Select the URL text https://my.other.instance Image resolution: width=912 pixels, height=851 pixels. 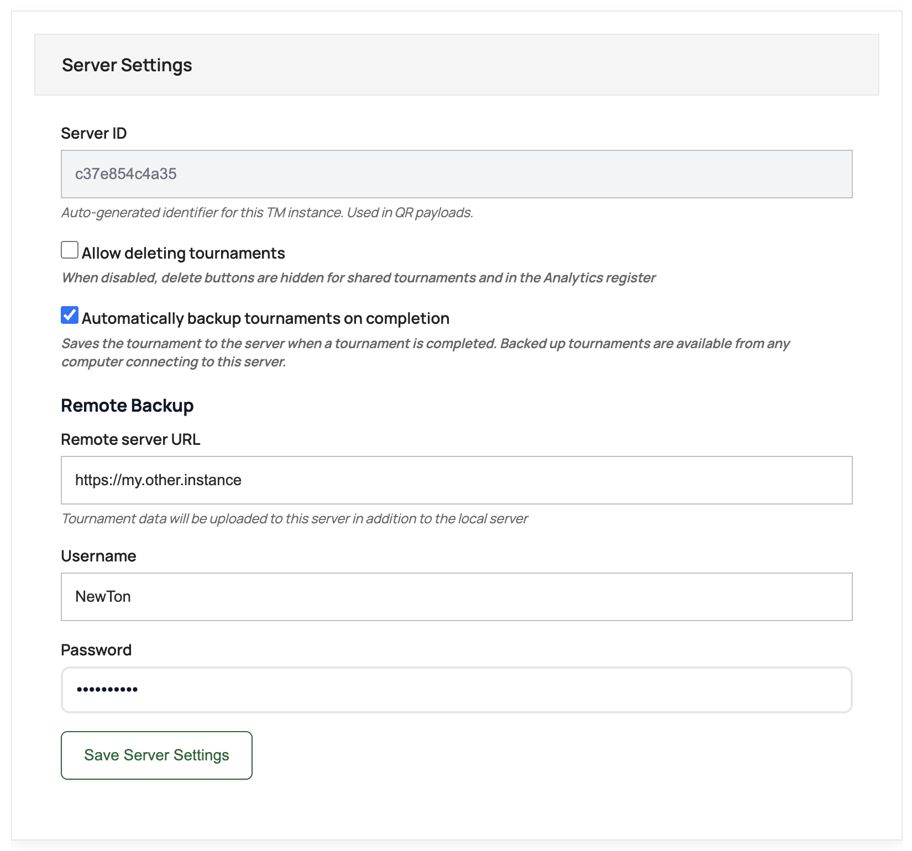[159, 480]
